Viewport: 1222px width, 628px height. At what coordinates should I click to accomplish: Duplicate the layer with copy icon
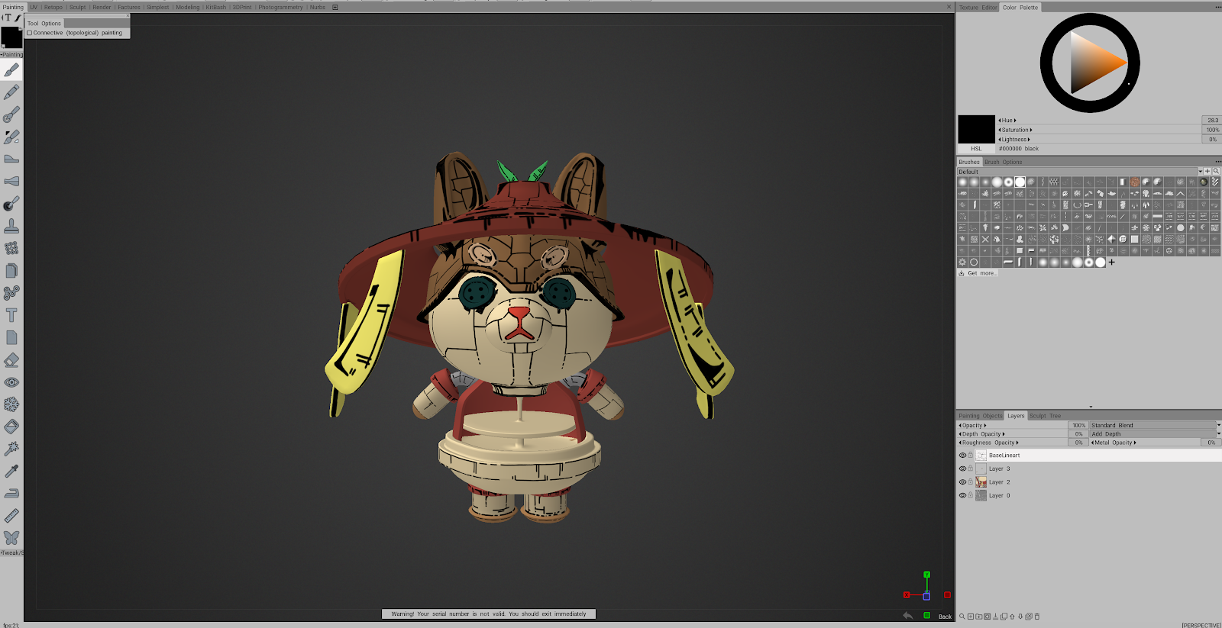click(x=1004, y=617)
